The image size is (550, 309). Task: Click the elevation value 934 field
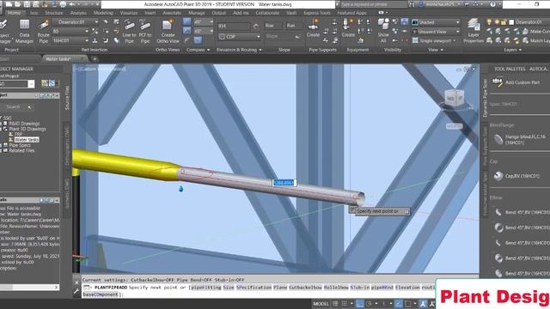(x=234, y=26)
